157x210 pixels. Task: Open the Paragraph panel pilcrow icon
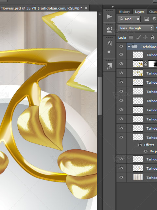tap(110, 52)
